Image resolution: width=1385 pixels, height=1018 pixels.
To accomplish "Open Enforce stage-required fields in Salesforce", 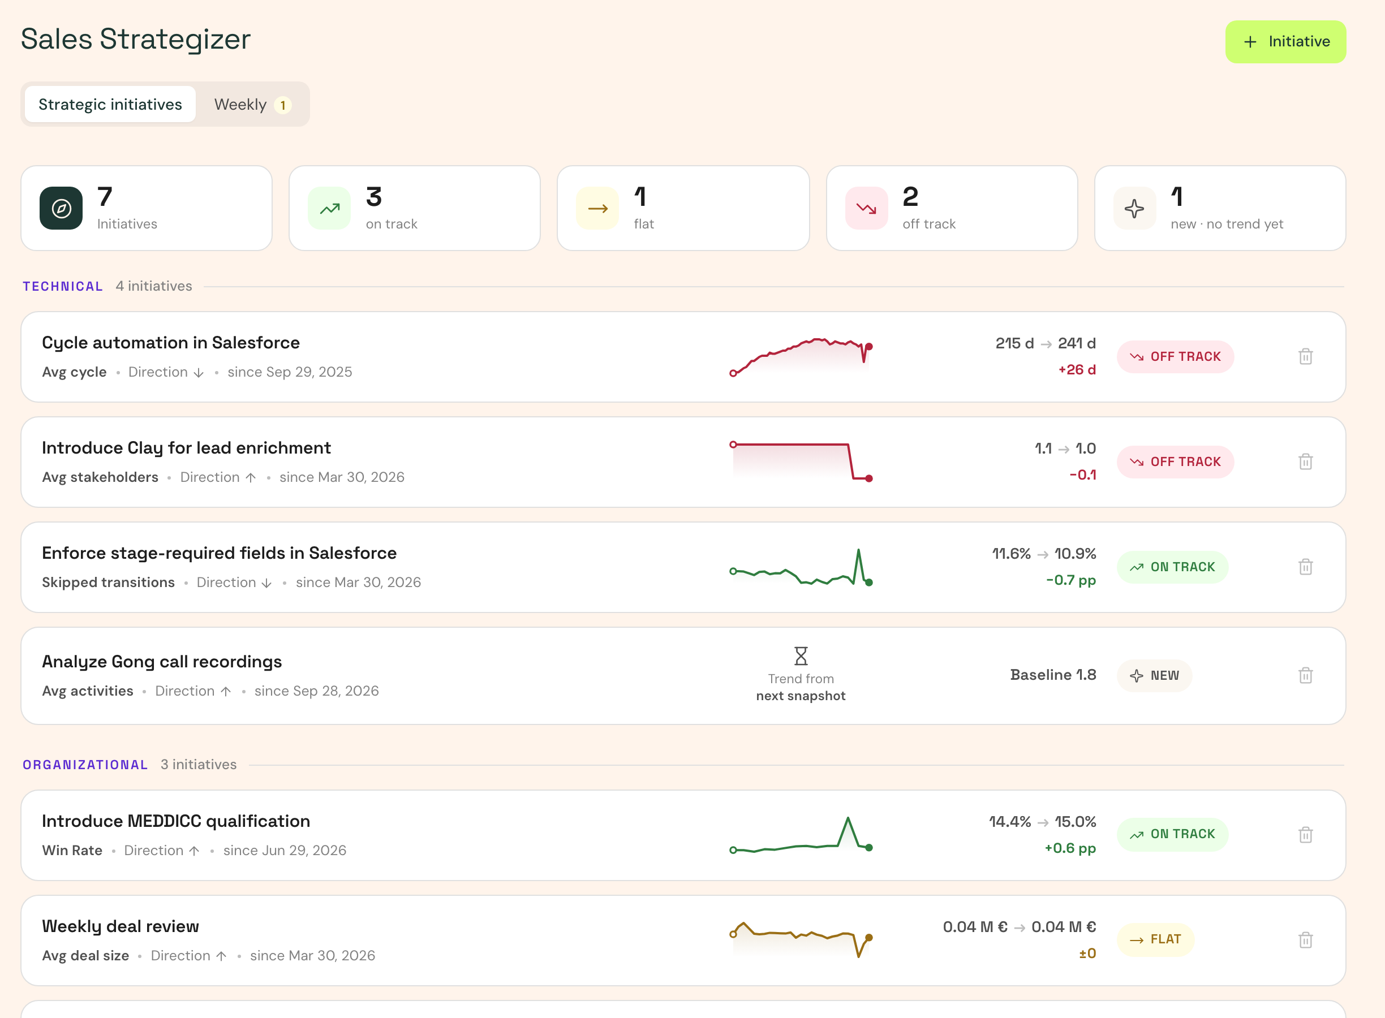I will tap(219, 553).
